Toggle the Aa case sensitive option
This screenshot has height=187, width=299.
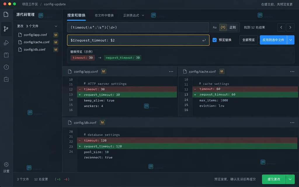pyautogui.click(x=215, y=27)
